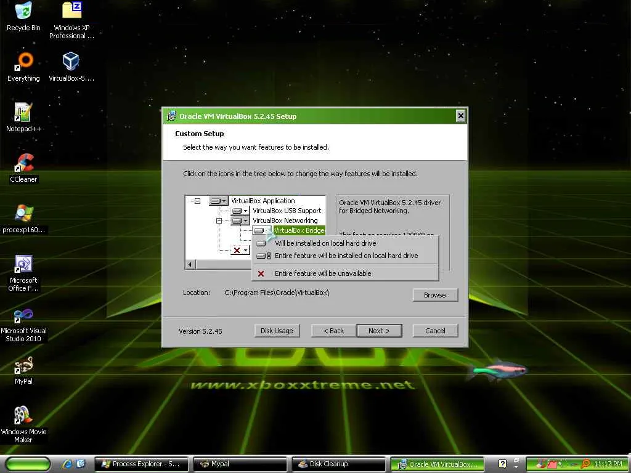This screenshot has width=631, height=473.
Task: Click the taskbar clock showing 11:17 PM
Action: (608, 464)
